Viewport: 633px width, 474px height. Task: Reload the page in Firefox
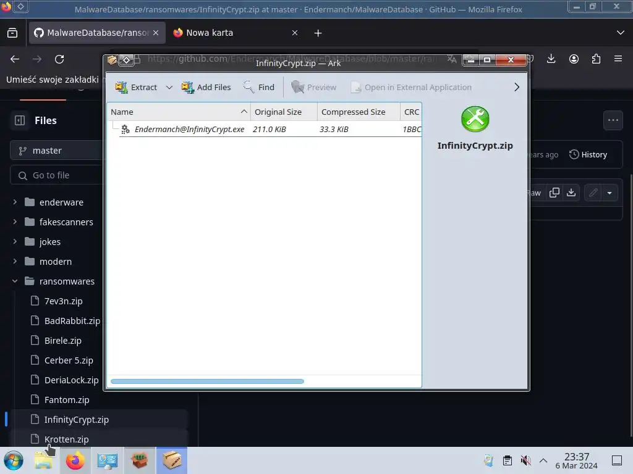coord(59,59)
